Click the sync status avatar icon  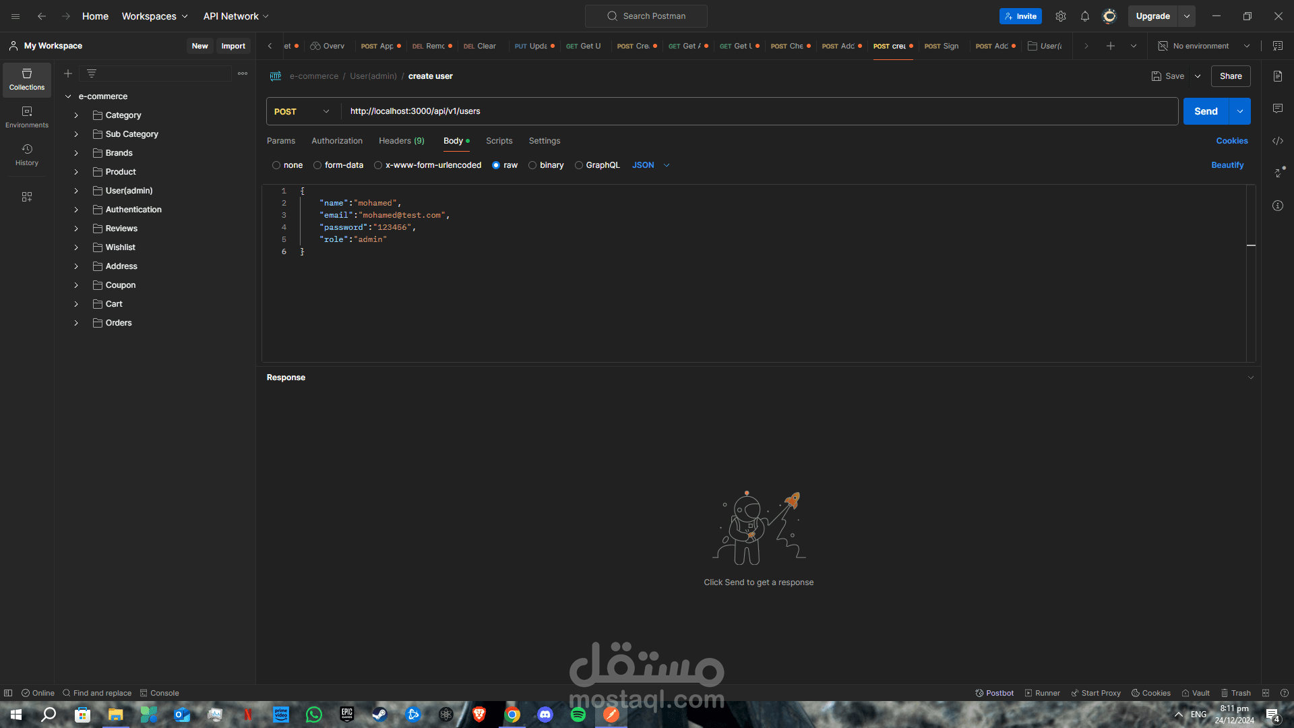(1109, 16)
